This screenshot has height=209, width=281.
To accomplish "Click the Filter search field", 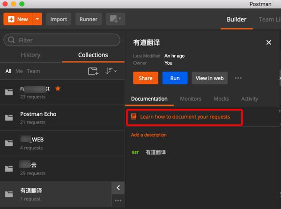I will pos(62,40).
